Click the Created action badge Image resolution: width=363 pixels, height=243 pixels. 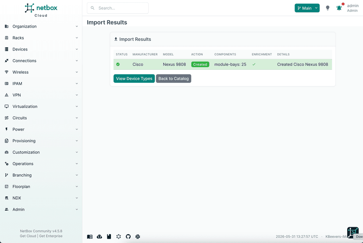coord(200,64)
